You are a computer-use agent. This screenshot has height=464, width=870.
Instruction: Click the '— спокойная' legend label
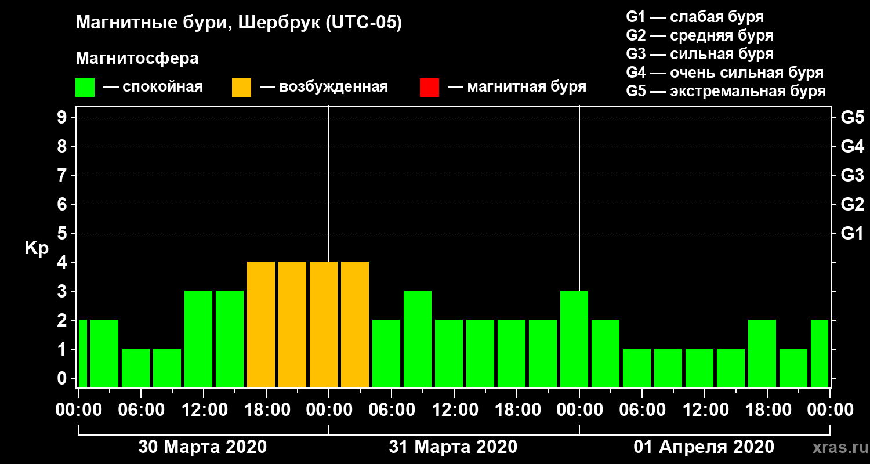coord(153,87)
